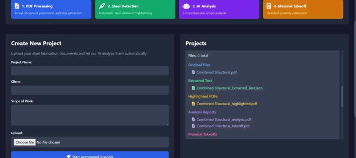This screenshot has height=158, width=356.
Task: Click the Extracted Text section heading
Action: click(x=200, y=81)
